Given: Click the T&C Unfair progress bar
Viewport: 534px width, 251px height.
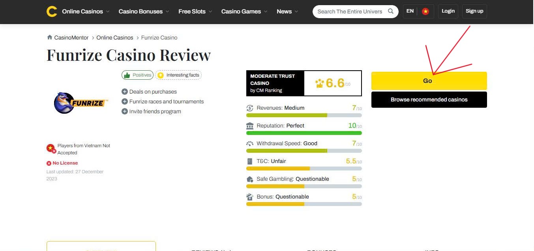Looking at the screenshot, I should pos(304,169).
